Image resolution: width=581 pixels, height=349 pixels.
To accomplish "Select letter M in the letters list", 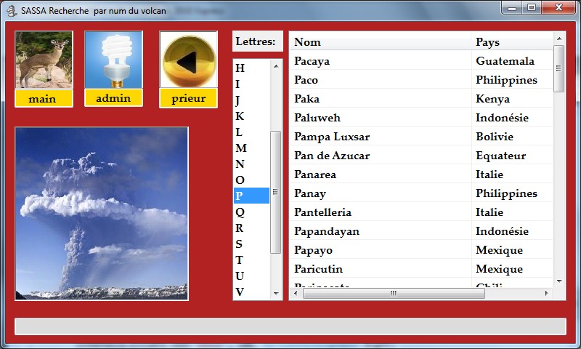I will (x=240, y=148).
